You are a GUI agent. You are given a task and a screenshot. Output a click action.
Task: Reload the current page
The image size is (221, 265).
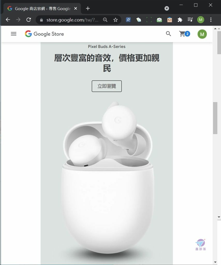[28, 20]
